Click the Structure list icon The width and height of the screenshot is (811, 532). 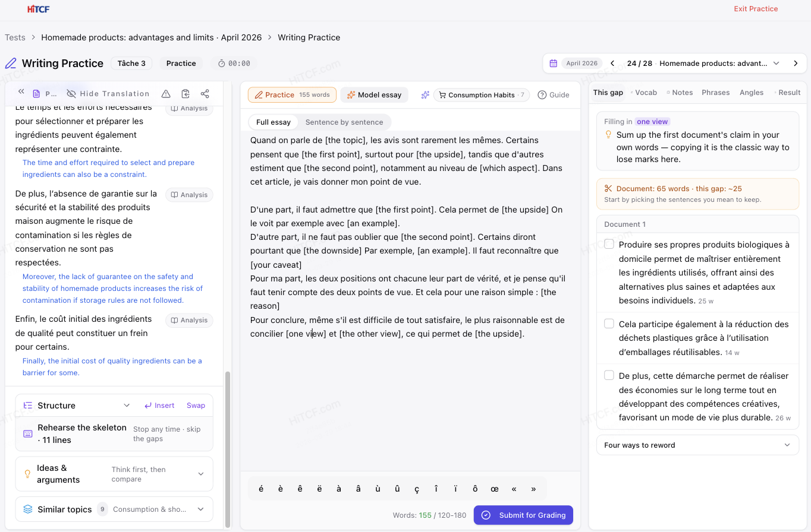click(28, 406)
